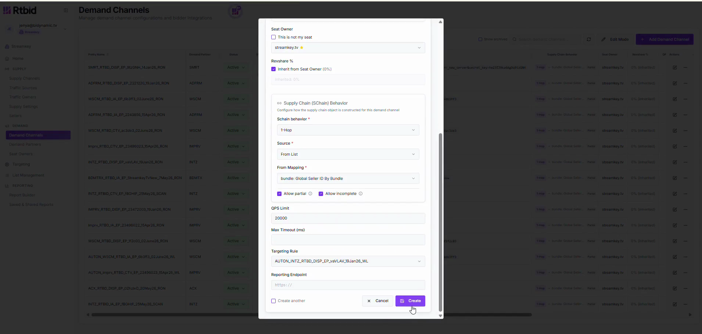702x334 pixels.
Task: Click edit icon for BDMTRX_RTBD_IA row
Action: [x=675, y=178]
